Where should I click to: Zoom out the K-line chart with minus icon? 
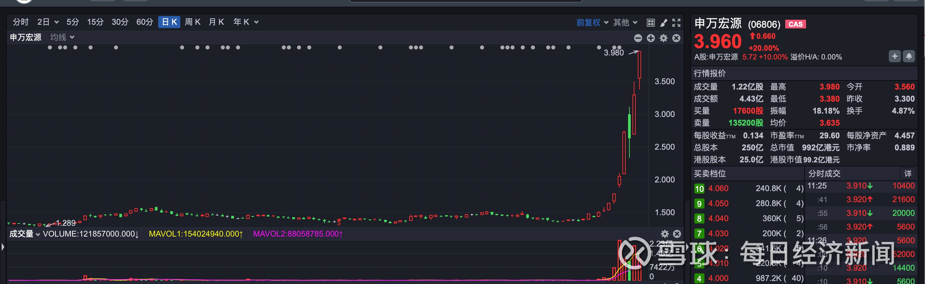click(x=638, y=38)
